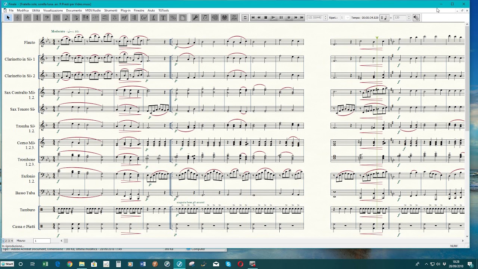The image size is (478, 269).
Task: Pause the score playback
Action: 281,18
